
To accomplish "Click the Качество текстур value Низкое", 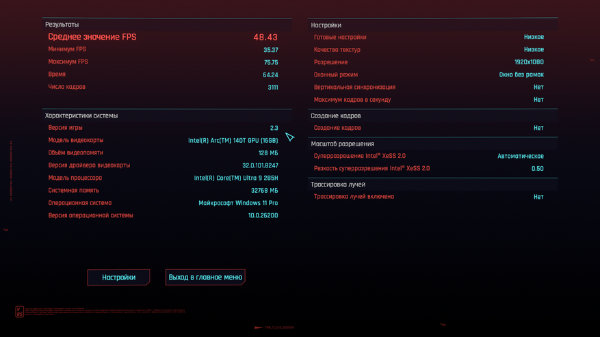I will 534,50.
